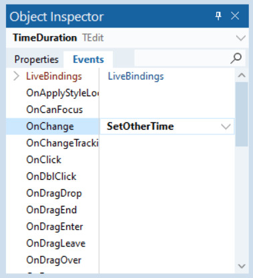
Task: Select the OnDblClick event
Action: coord(51,176)
